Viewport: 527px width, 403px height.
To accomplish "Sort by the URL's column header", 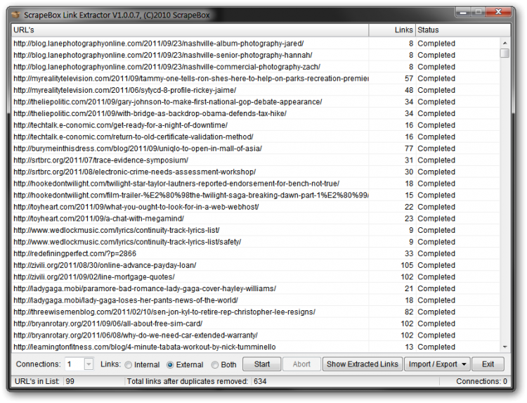I will tap(190, 30).
